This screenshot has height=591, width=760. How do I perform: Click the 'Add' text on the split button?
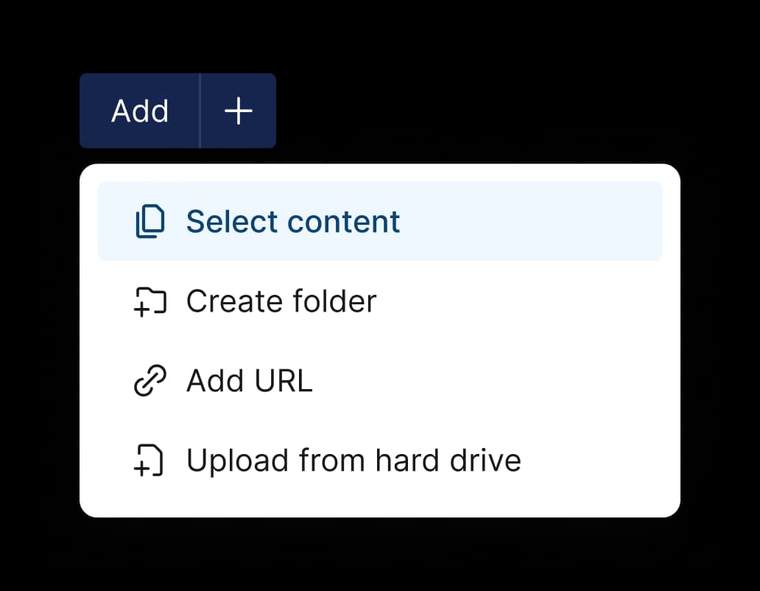tap(140, 111)
